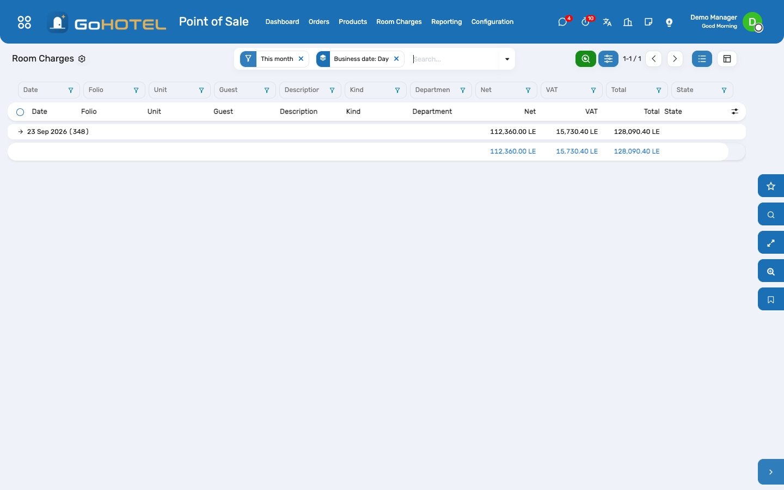The width and height of the screenshot is (784, 490).
Task: Click the bookmark side button
Action: (770, 299)
